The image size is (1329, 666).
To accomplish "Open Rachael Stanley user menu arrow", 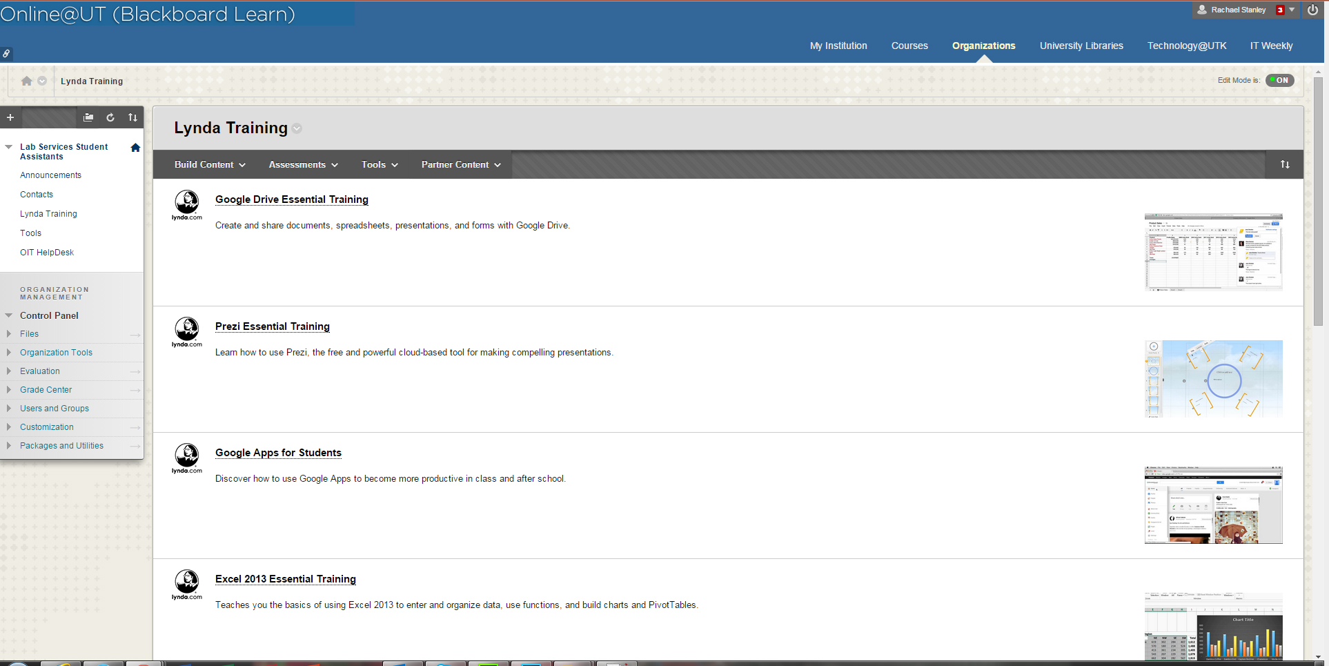I will point(1292,10).
